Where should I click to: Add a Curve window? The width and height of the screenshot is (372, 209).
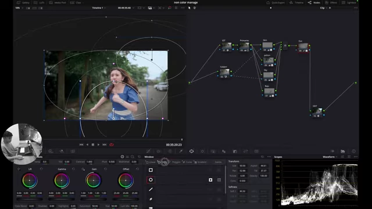coord(187,163)
